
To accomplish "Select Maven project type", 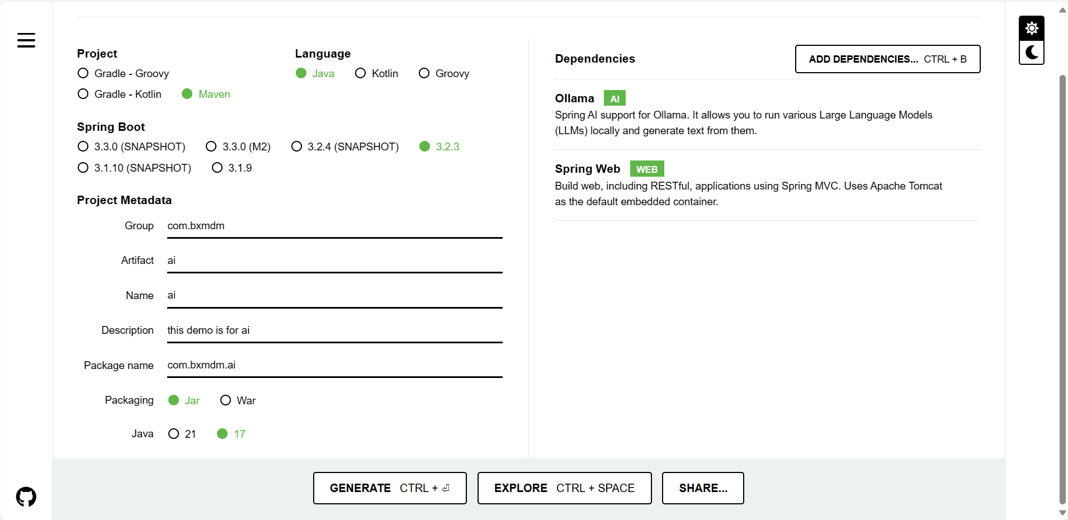I will click(206, 94).
